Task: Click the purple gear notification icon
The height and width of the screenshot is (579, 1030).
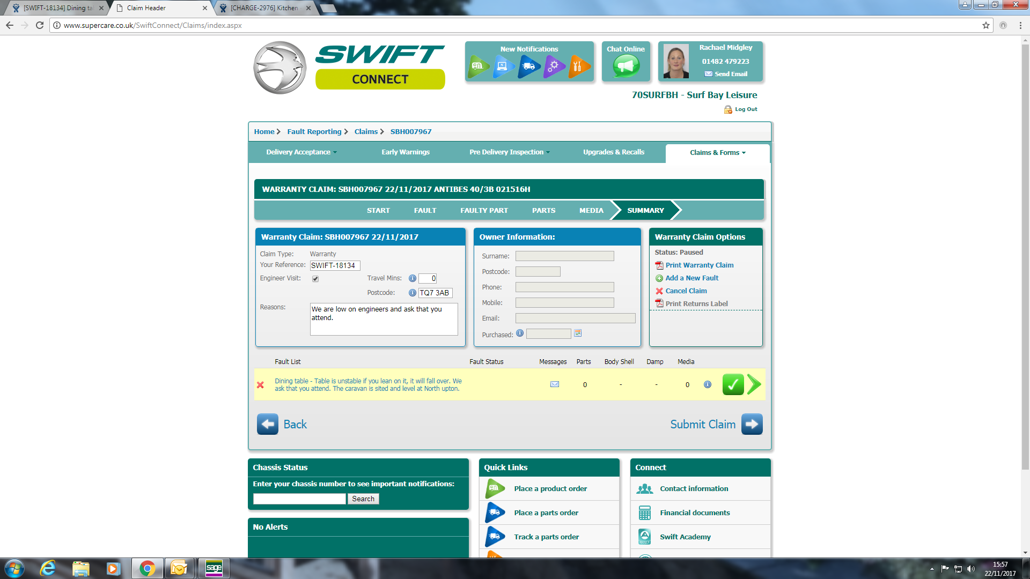Action: pyautogui.click(x=554, y=66)
